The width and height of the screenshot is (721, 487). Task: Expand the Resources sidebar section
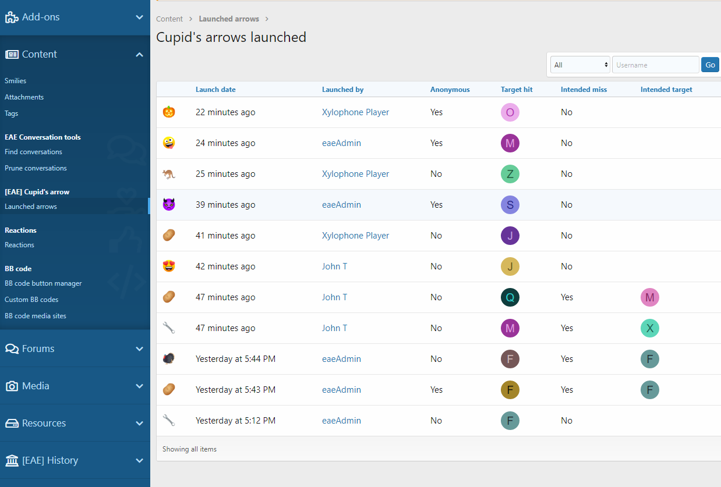click(139, 424)
